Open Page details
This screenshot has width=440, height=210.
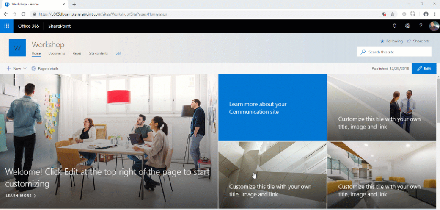click(x=45, y=68)
